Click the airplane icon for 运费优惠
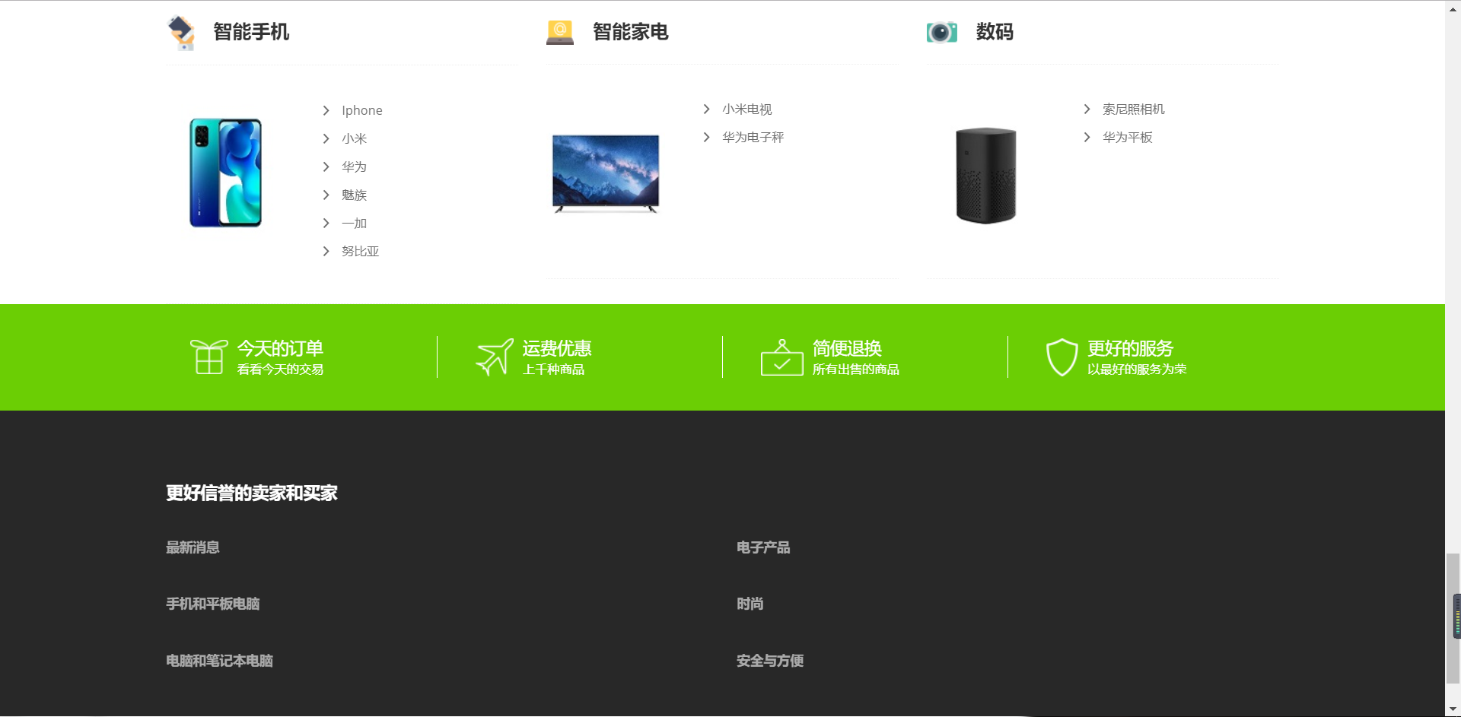1461x717 pixels. pos(495,357)
